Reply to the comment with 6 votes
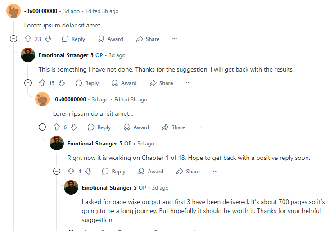Screen dimensions: 334x231 [x=99, y=127]
